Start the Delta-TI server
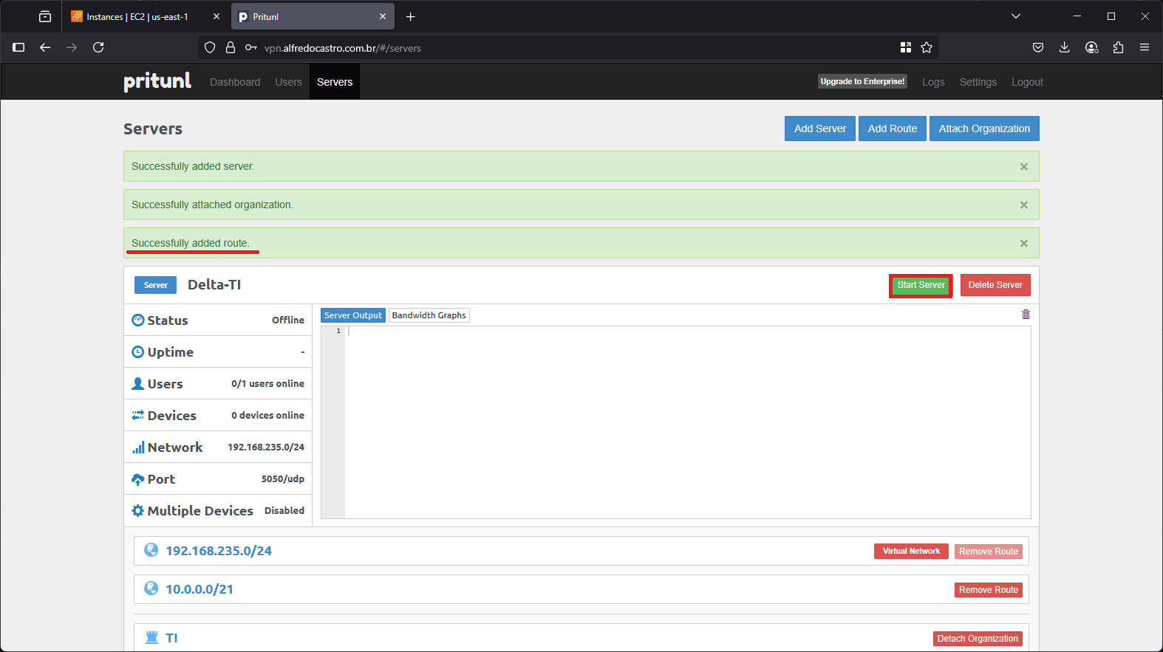The width and height of the screenshot is (1163, 652). (x=921, y=285)
